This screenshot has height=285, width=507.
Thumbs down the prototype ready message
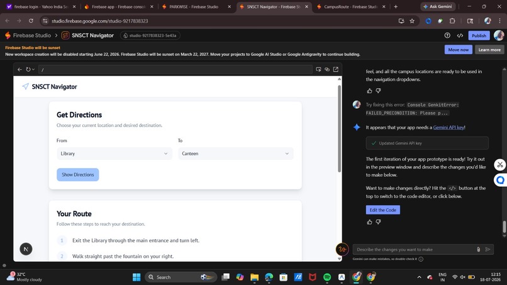point(378,222)
